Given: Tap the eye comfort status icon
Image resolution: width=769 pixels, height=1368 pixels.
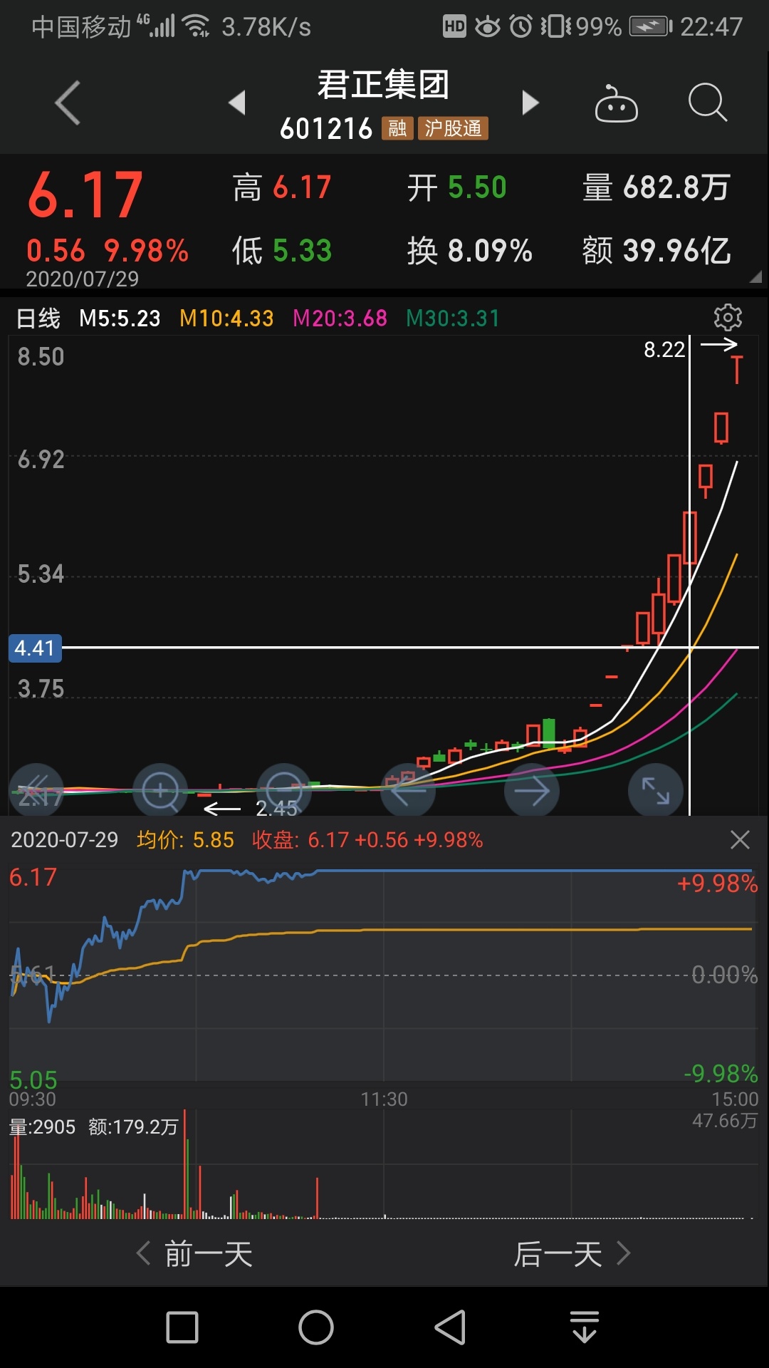Looking at the screenshot, I should [488, 27].
